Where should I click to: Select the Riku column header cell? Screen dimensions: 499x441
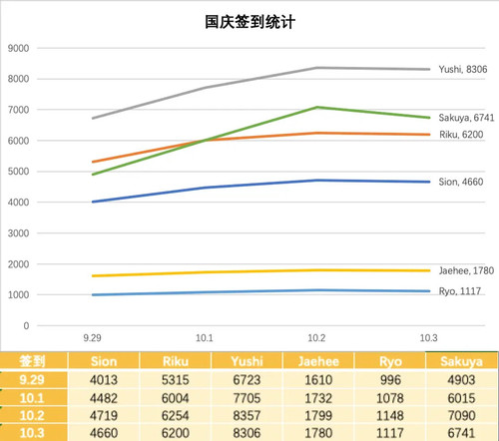pos(176,361)
